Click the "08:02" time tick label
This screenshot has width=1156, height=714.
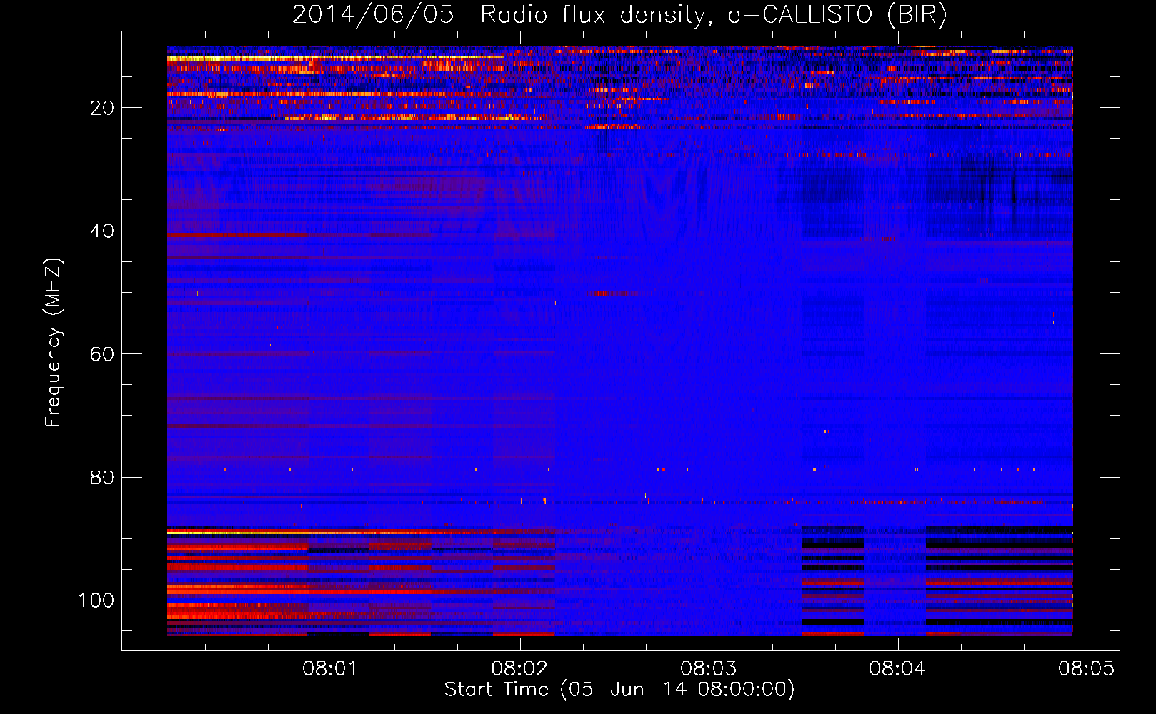coord(520,668)
